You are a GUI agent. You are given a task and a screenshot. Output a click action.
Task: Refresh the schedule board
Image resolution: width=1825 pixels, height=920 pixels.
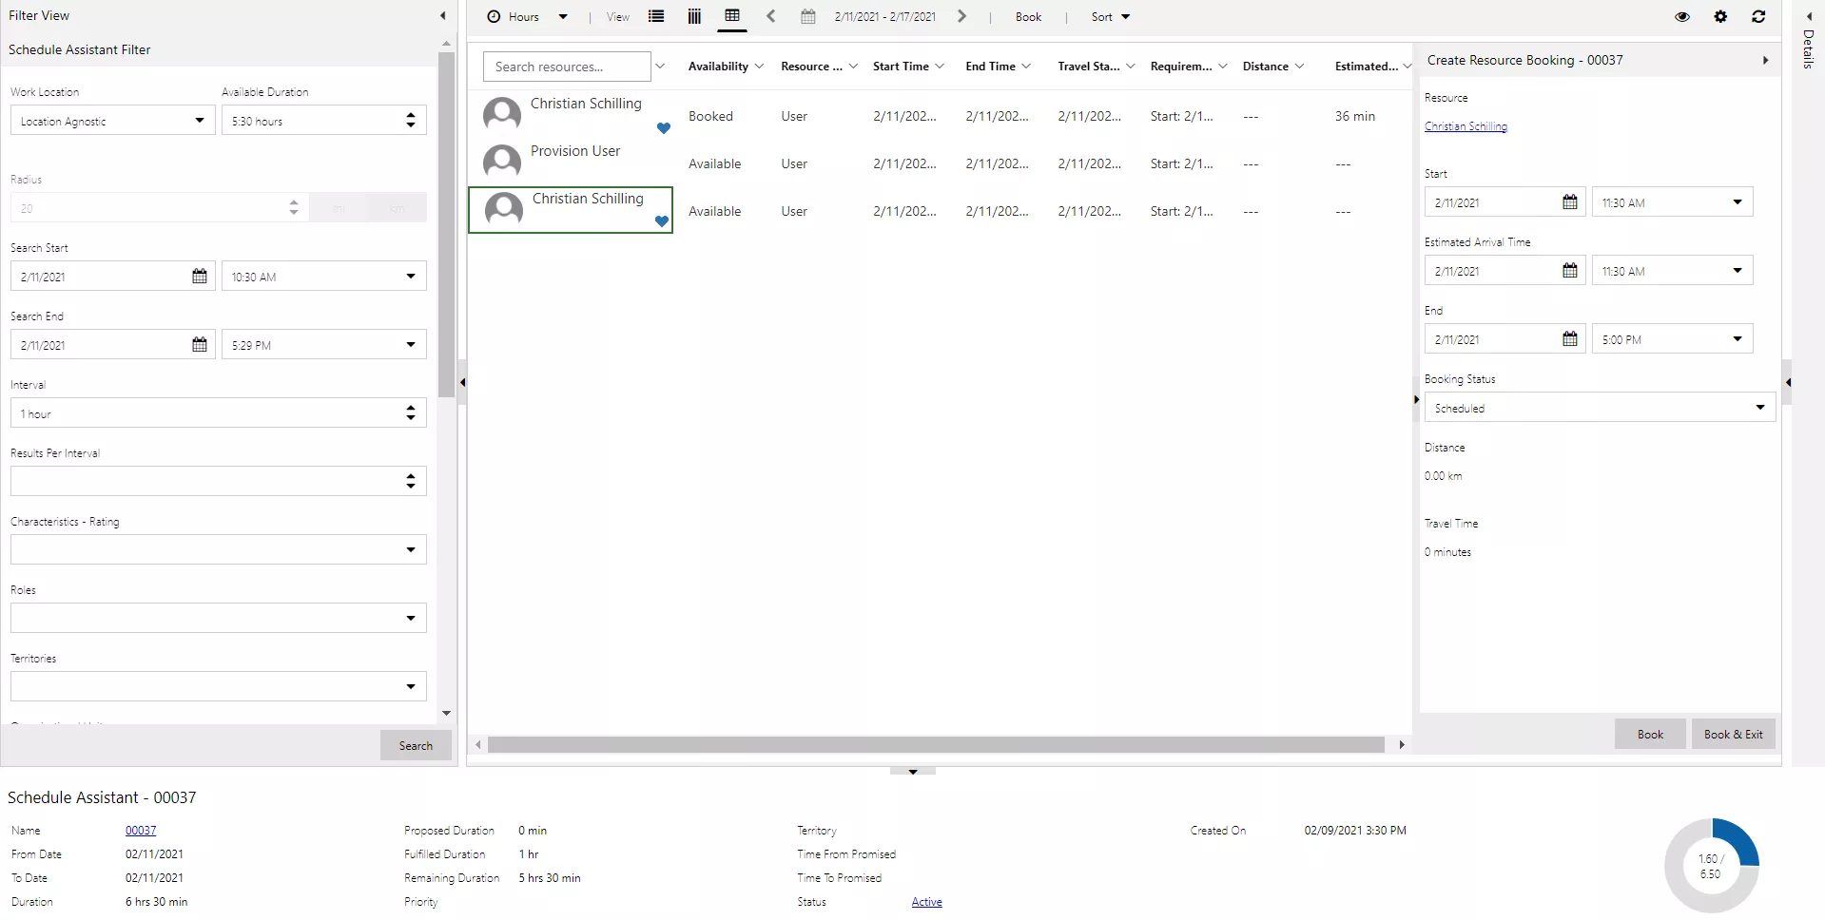1758,16
